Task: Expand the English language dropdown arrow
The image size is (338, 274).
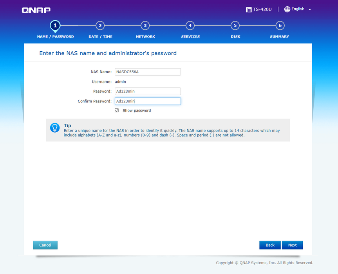Action: point(310,9)
